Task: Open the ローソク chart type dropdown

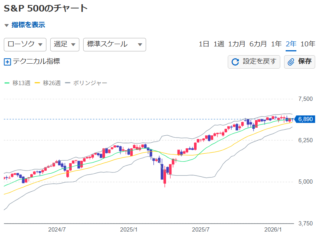Action: (x=25, y=44)
